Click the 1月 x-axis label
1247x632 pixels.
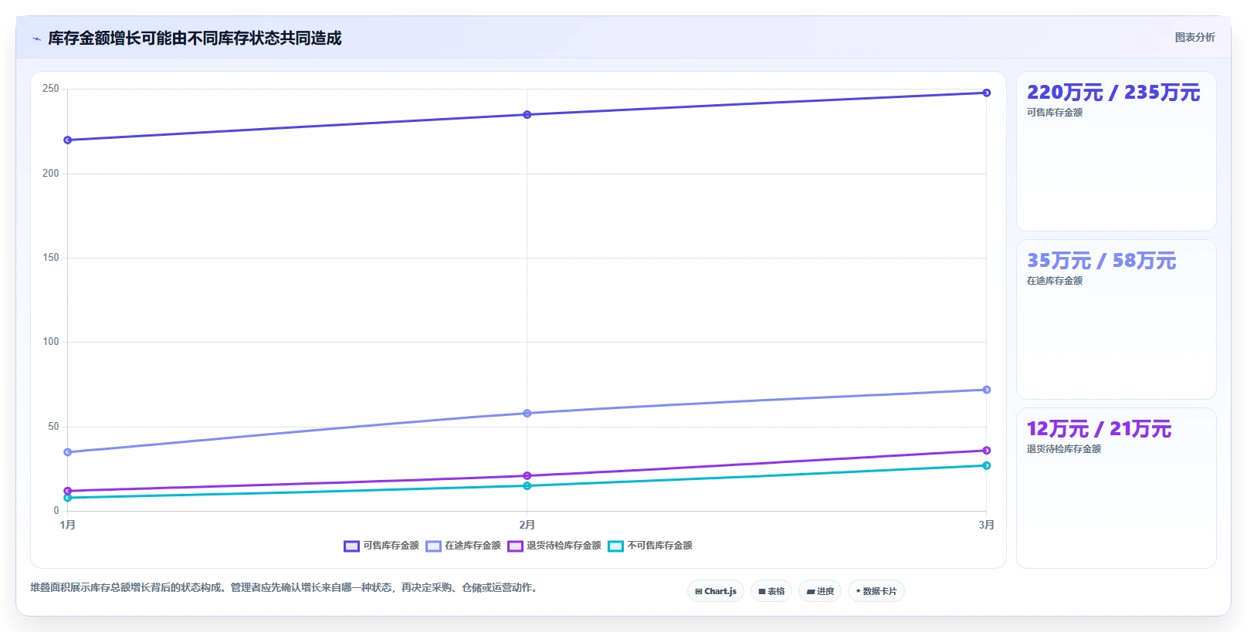pos(68,525)
